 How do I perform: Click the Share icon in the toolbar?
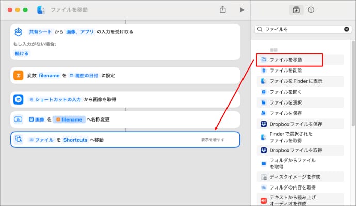pyautogui.click(x=223, y=10)
